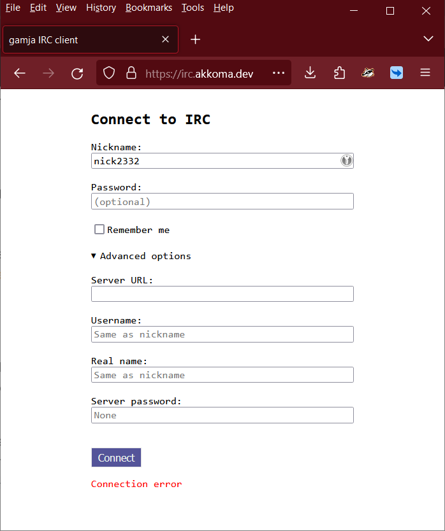Open the Firefox hamburger menu
The image size is (445, 531).
(425, 73)
